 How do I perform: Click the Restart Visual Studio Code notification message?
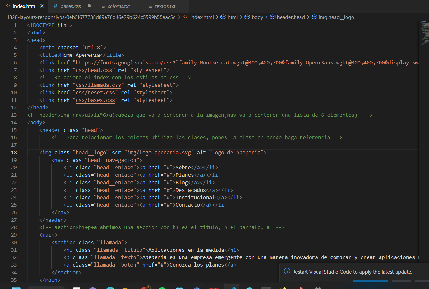pos(352,272)
